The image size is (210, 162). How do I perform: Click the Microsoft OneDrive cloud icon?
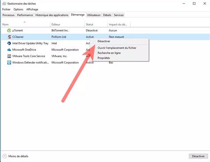pyautogui.click(x=9, y=50)
